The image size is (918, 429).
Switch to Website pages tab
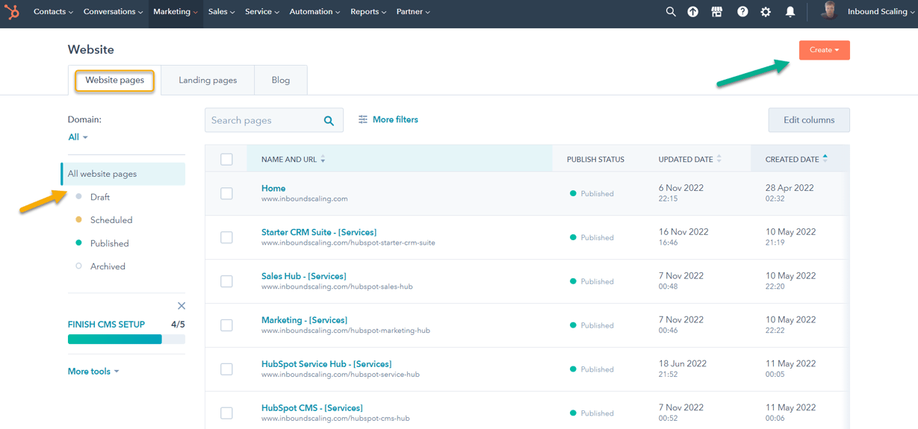(114, 80)
